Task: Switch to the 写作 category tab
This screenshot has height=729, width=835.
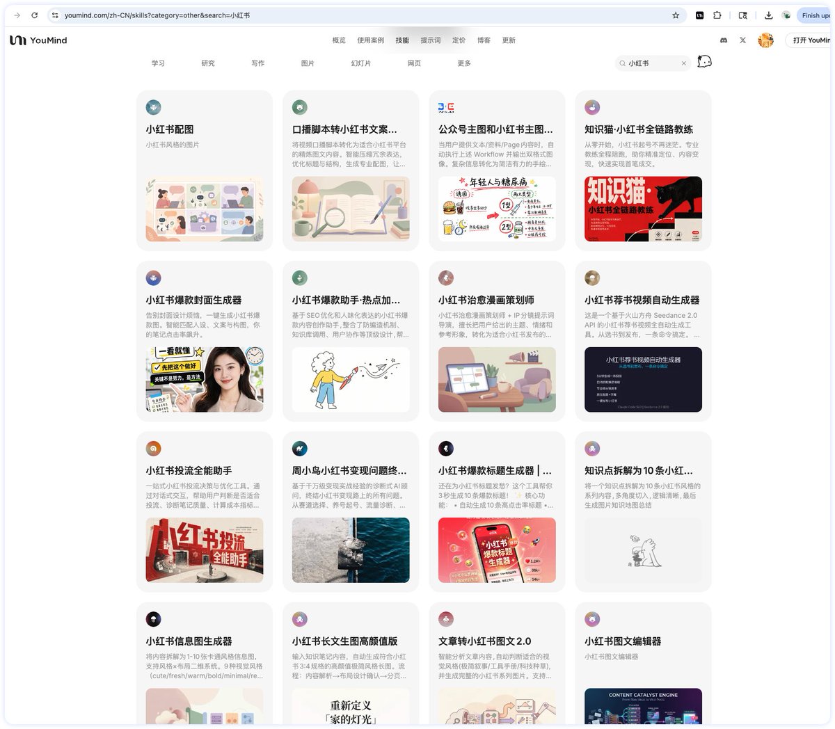Action: click(257, 63)
